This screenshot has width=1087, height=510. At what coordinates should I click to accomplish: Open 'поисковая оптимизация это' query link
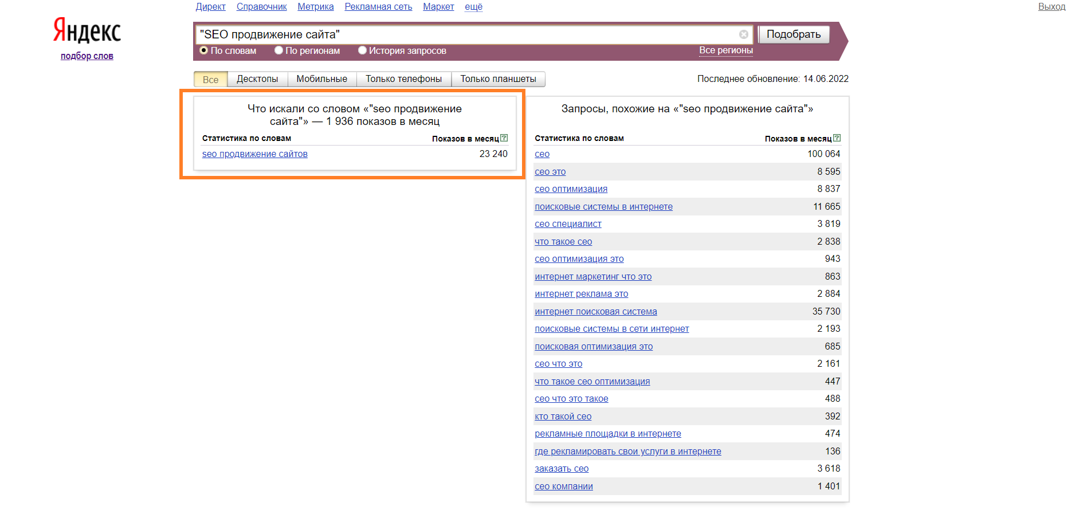594,347
